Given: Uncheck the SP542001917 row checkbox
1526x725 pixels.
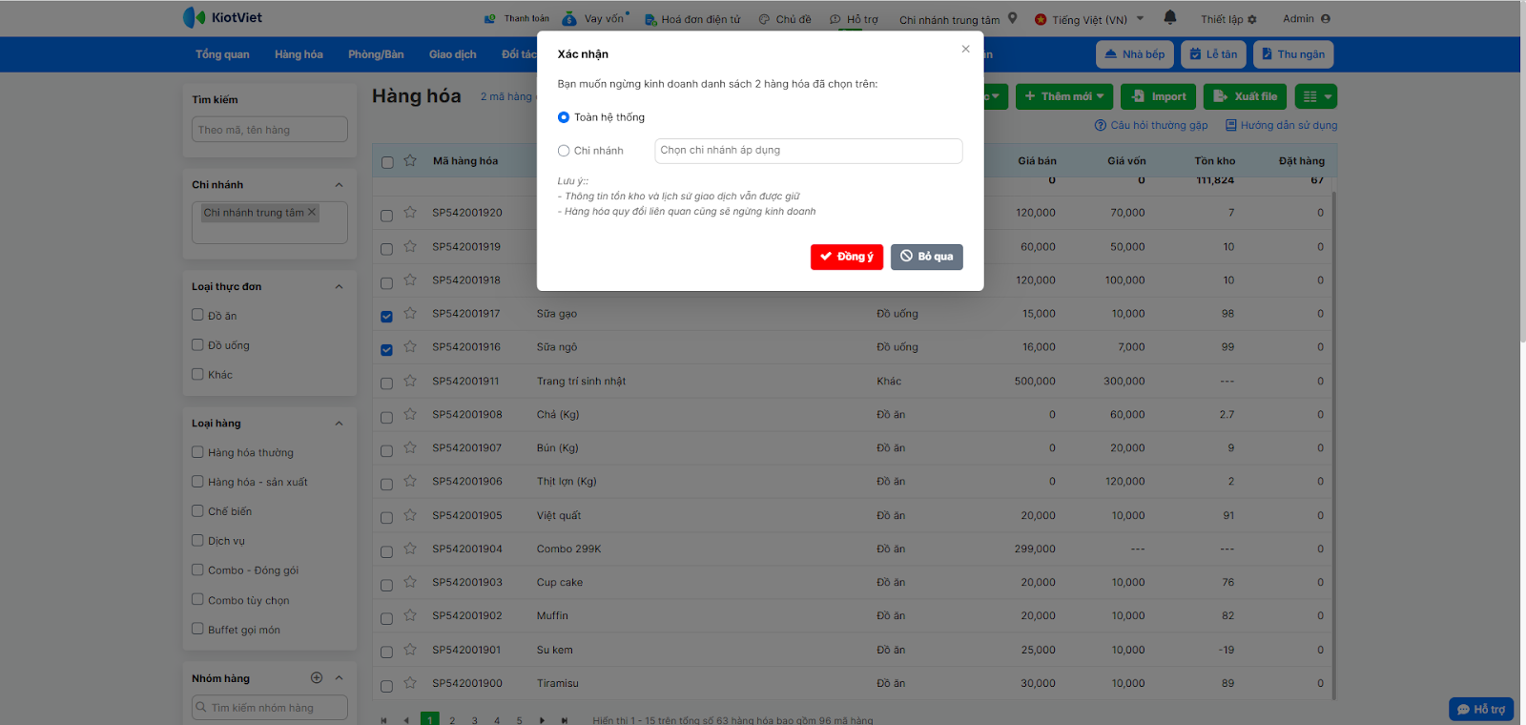Looking at the screenshot, I should pyautogui.click(x=386, y=316).
